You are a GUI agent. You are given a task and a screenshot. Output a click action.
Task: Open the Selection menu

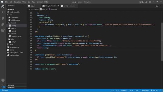[x=17, y=2]
